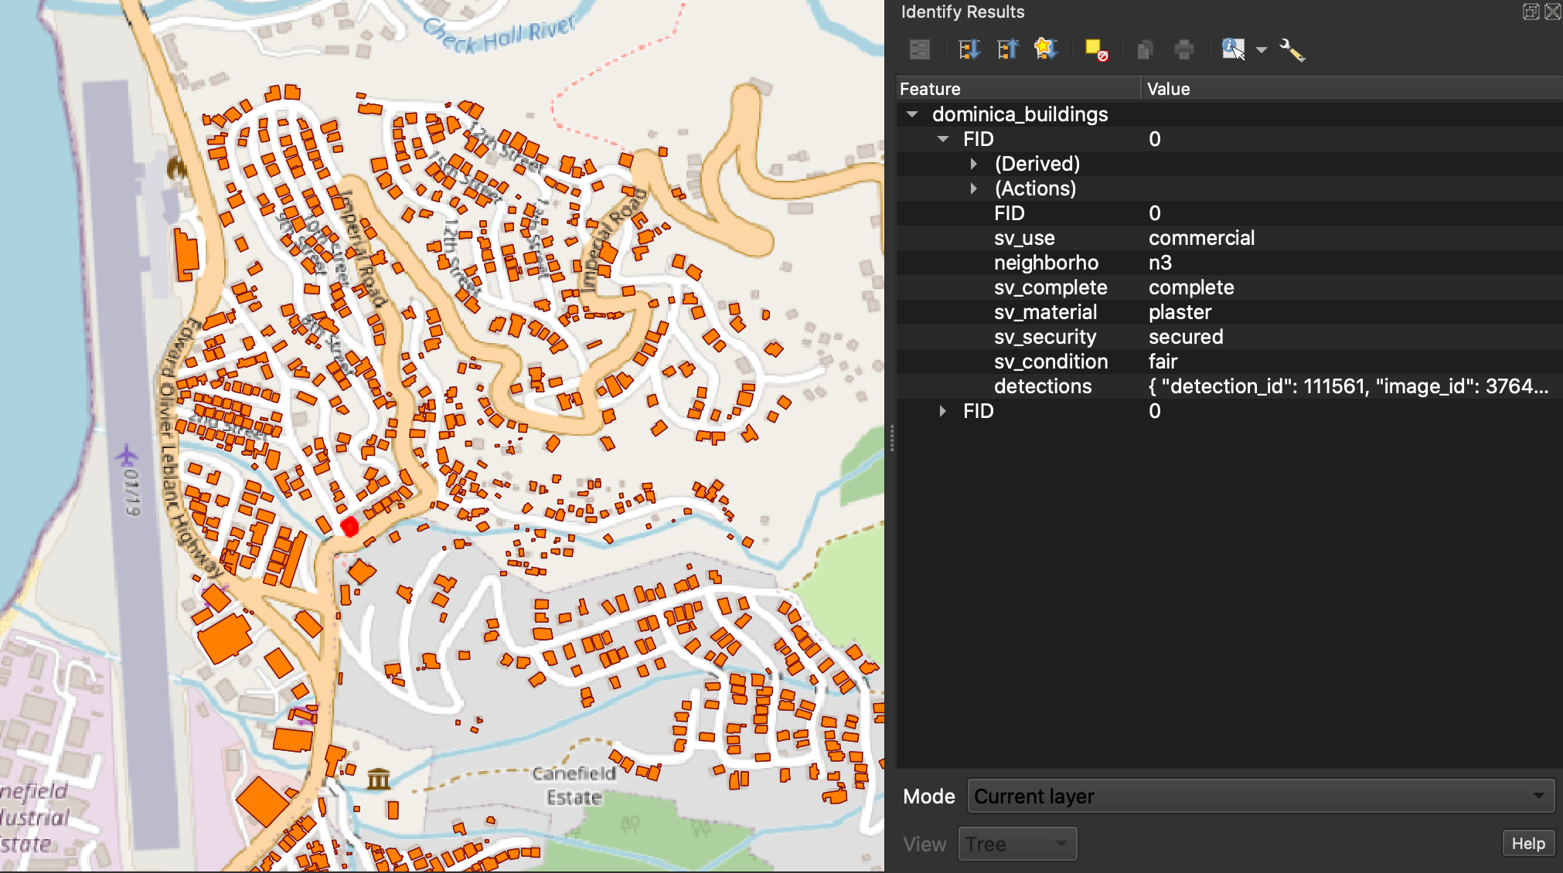The height and width of the screenshot is (873, 1563).
Task: Close the Identify Results panel
Action: (1552, 12)
